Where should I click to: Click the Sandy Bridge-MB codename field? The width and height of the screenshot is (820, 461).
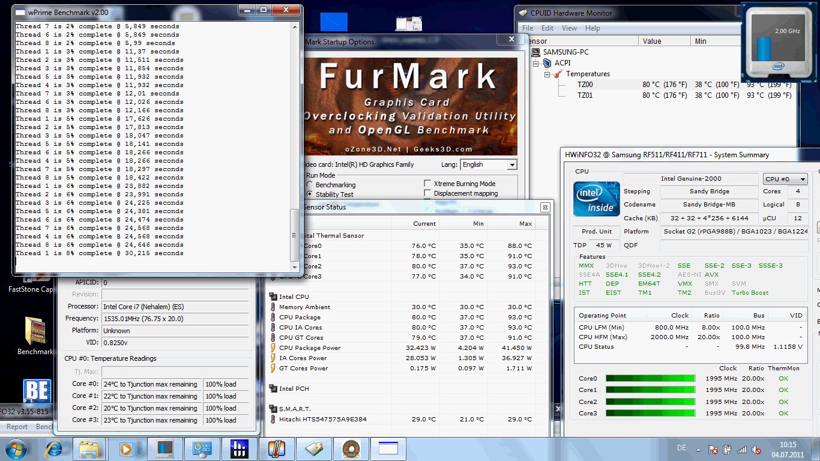pyautogui.click(x=710, y=205)
